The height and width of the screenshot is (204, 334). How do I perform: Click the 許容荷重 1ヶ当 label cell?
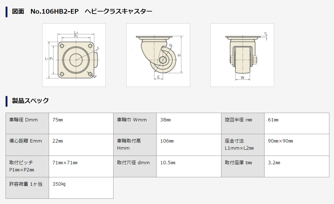(27, 188)
